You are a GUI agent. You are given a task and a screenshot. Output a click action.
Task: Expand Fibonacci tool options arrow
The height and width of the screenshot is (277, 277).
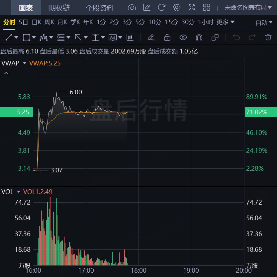click(x=68, y=37)
